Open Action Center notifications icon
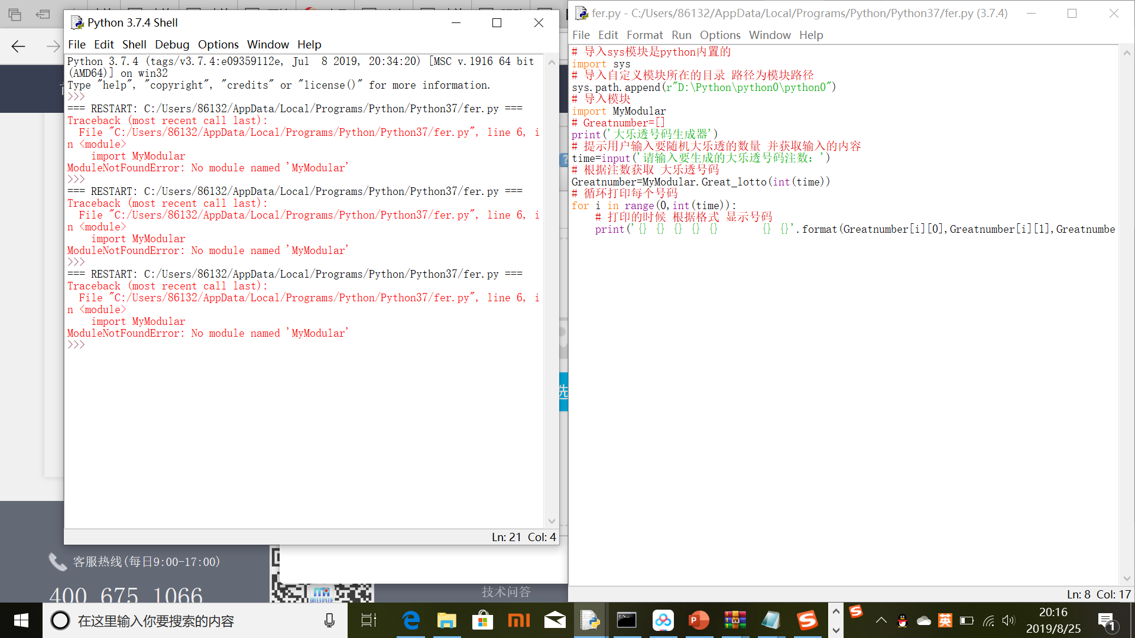 (x=1107, y=621)
